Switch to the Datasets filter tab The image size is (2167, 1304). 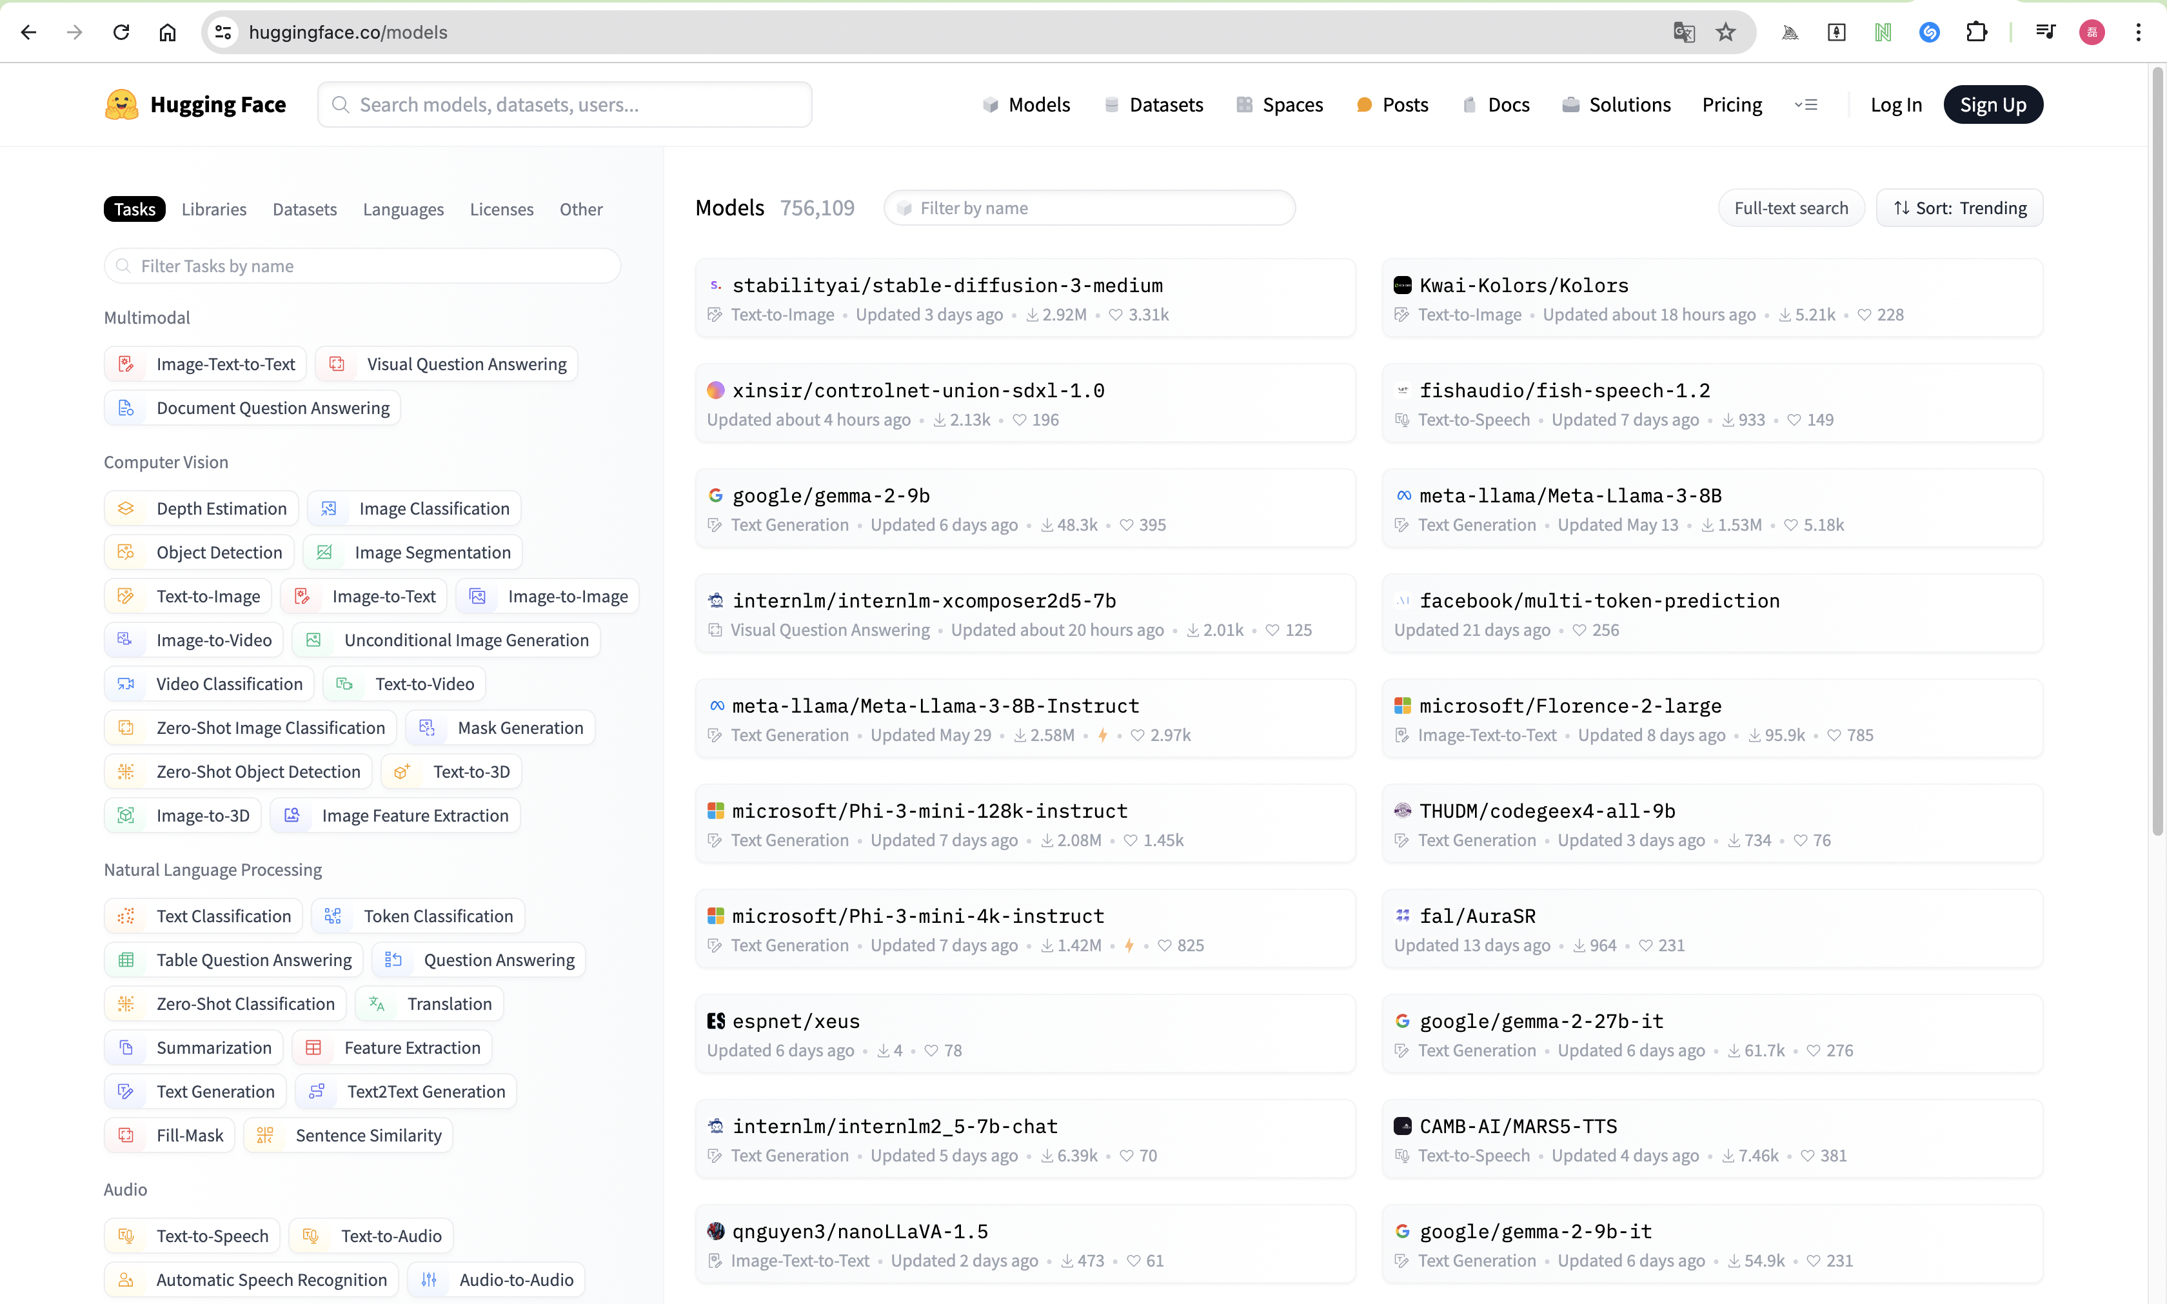pos(304,209)
